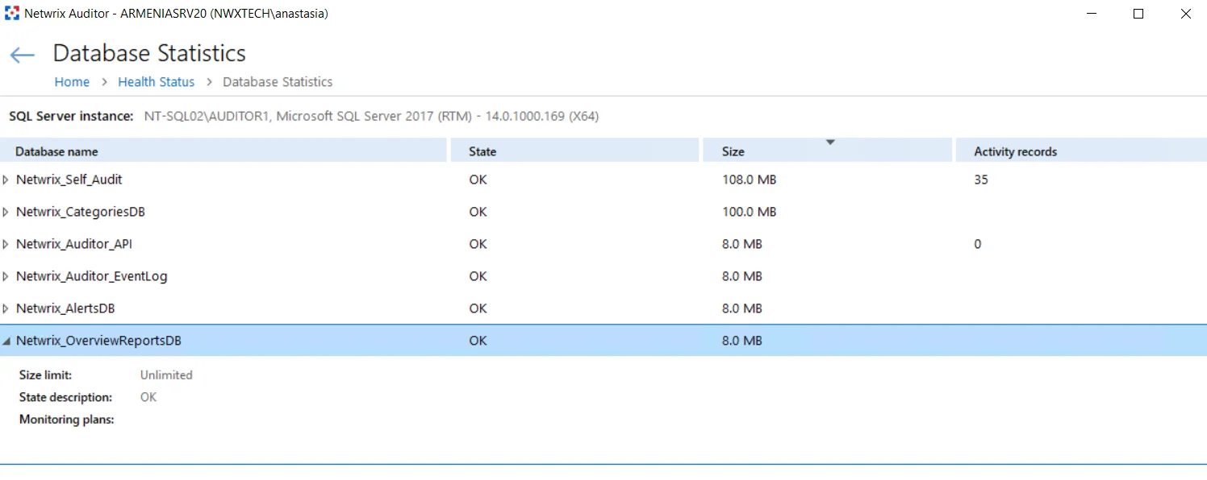Expand the Netwrix_CategoriesDB row
This screenshot has width=1207, height=480.
pos(6,212)
